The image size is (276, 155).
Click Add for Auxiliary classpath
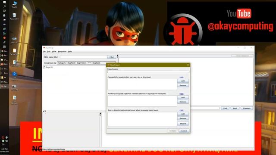[x=183, y=97]
